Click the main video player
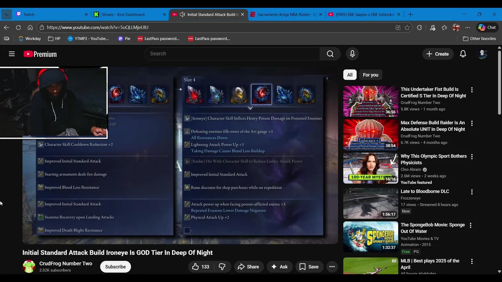Viewport: 502px width, 282px height. pyautogui.click(x=180, y=155)
